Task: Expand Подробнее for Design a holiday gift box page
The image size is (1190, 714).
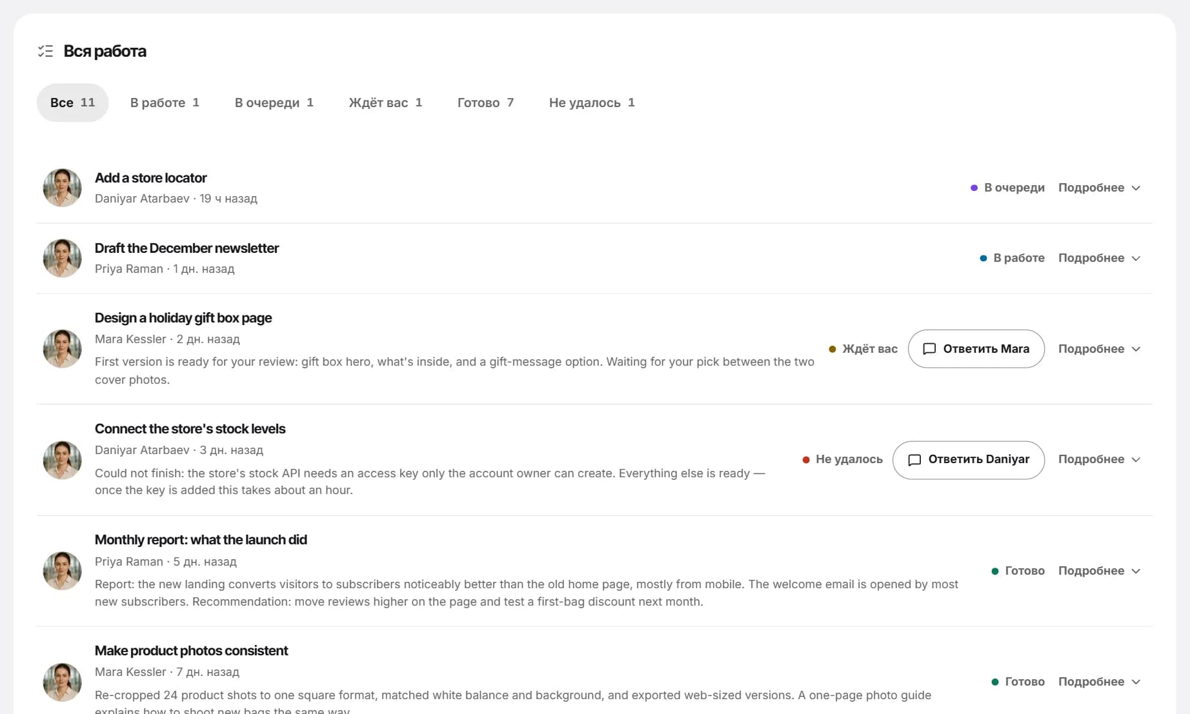Action: click(x=1100, y=349)
